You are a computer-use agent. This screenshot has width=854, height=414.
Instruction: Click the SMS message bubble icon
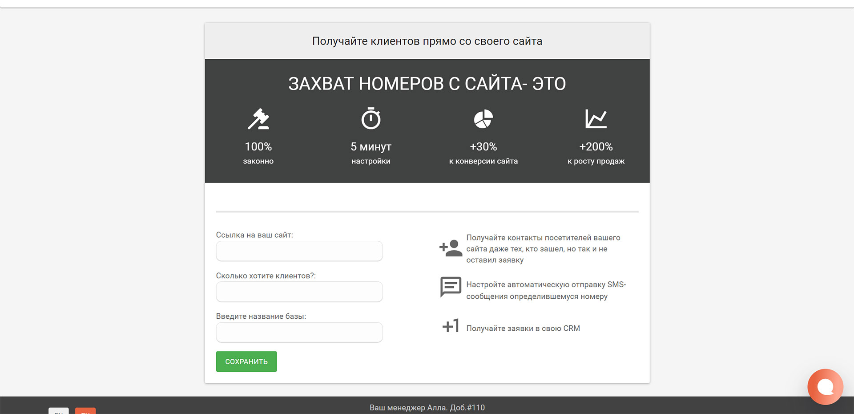[451, 287]
